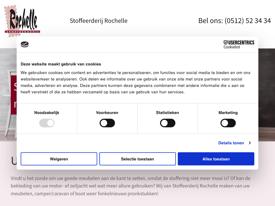Switch on the Marketing cookie toggle

point(228,123)
